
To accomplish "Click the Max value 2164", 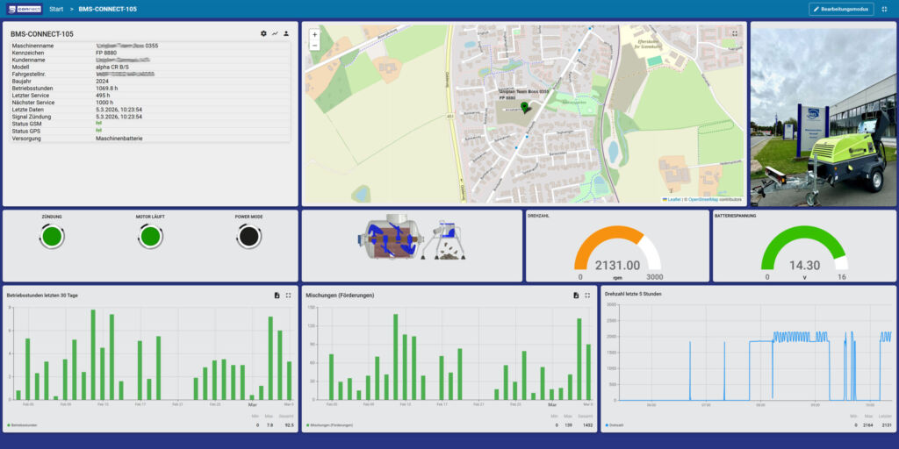I will pos(870,425).
